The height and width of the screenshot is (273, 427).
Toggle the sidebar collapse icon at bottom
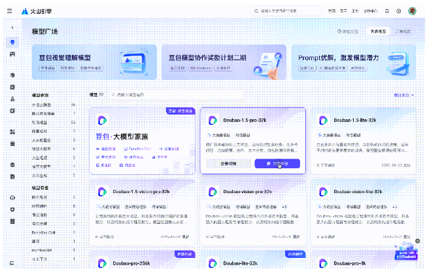click(x=12, y=263)
